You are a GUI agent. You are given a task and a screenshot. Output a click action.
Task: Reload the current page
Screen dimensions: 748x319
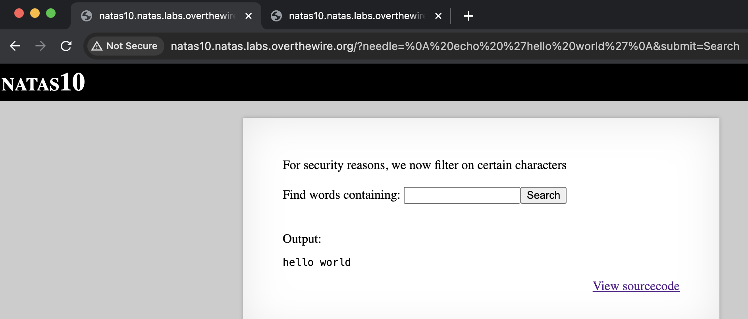tap(66, 46)
